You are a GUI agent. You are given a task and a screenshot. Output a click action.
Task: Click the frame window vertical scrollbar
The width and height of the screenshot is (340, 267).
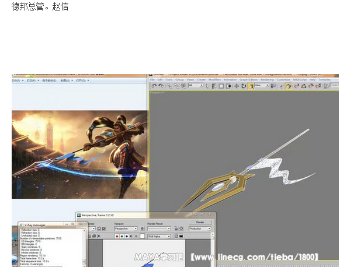click(213, 250)
